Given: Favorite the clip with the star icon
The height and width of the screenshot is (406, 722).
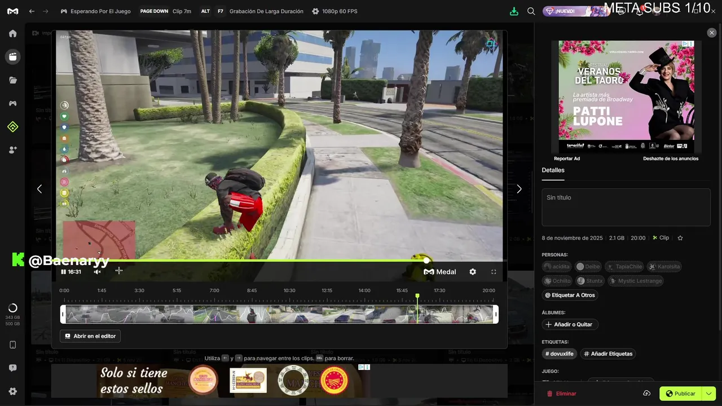Looking at the screenshot, I should click(x=680, y=238).
